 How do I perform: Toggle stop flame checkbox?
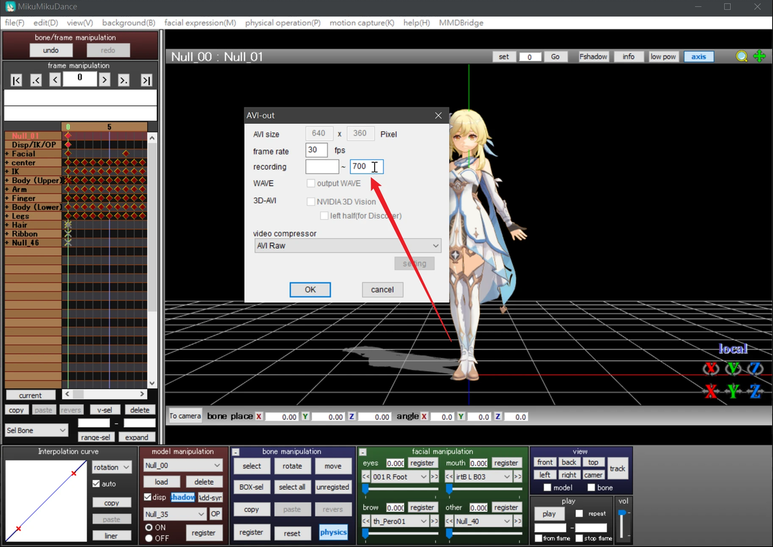point(579,539)
